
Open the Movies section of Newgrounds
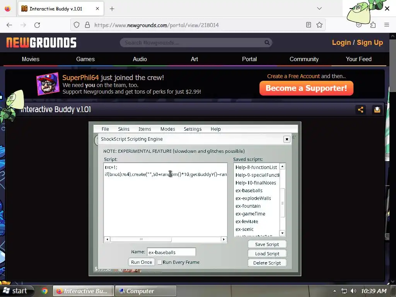coord(31,59)
